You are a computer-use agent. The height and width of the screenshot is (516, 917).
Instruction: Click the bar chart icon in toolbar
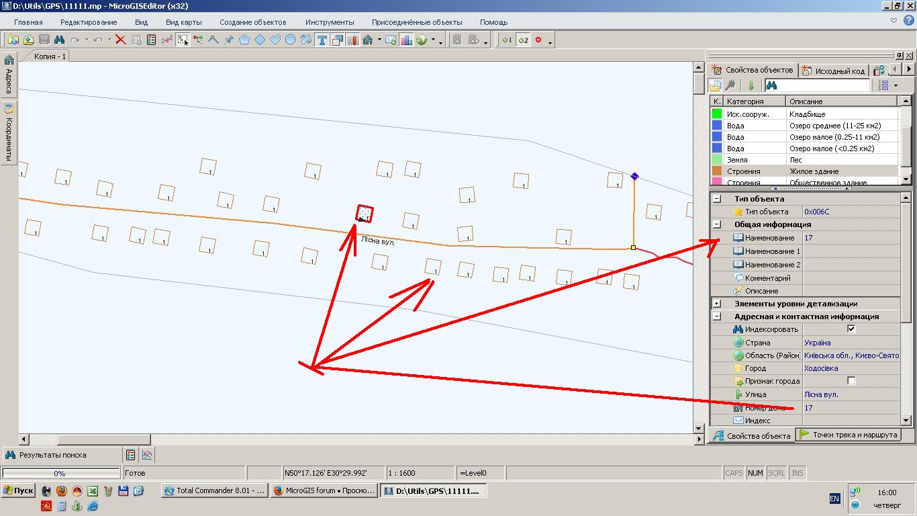[406, 40]
